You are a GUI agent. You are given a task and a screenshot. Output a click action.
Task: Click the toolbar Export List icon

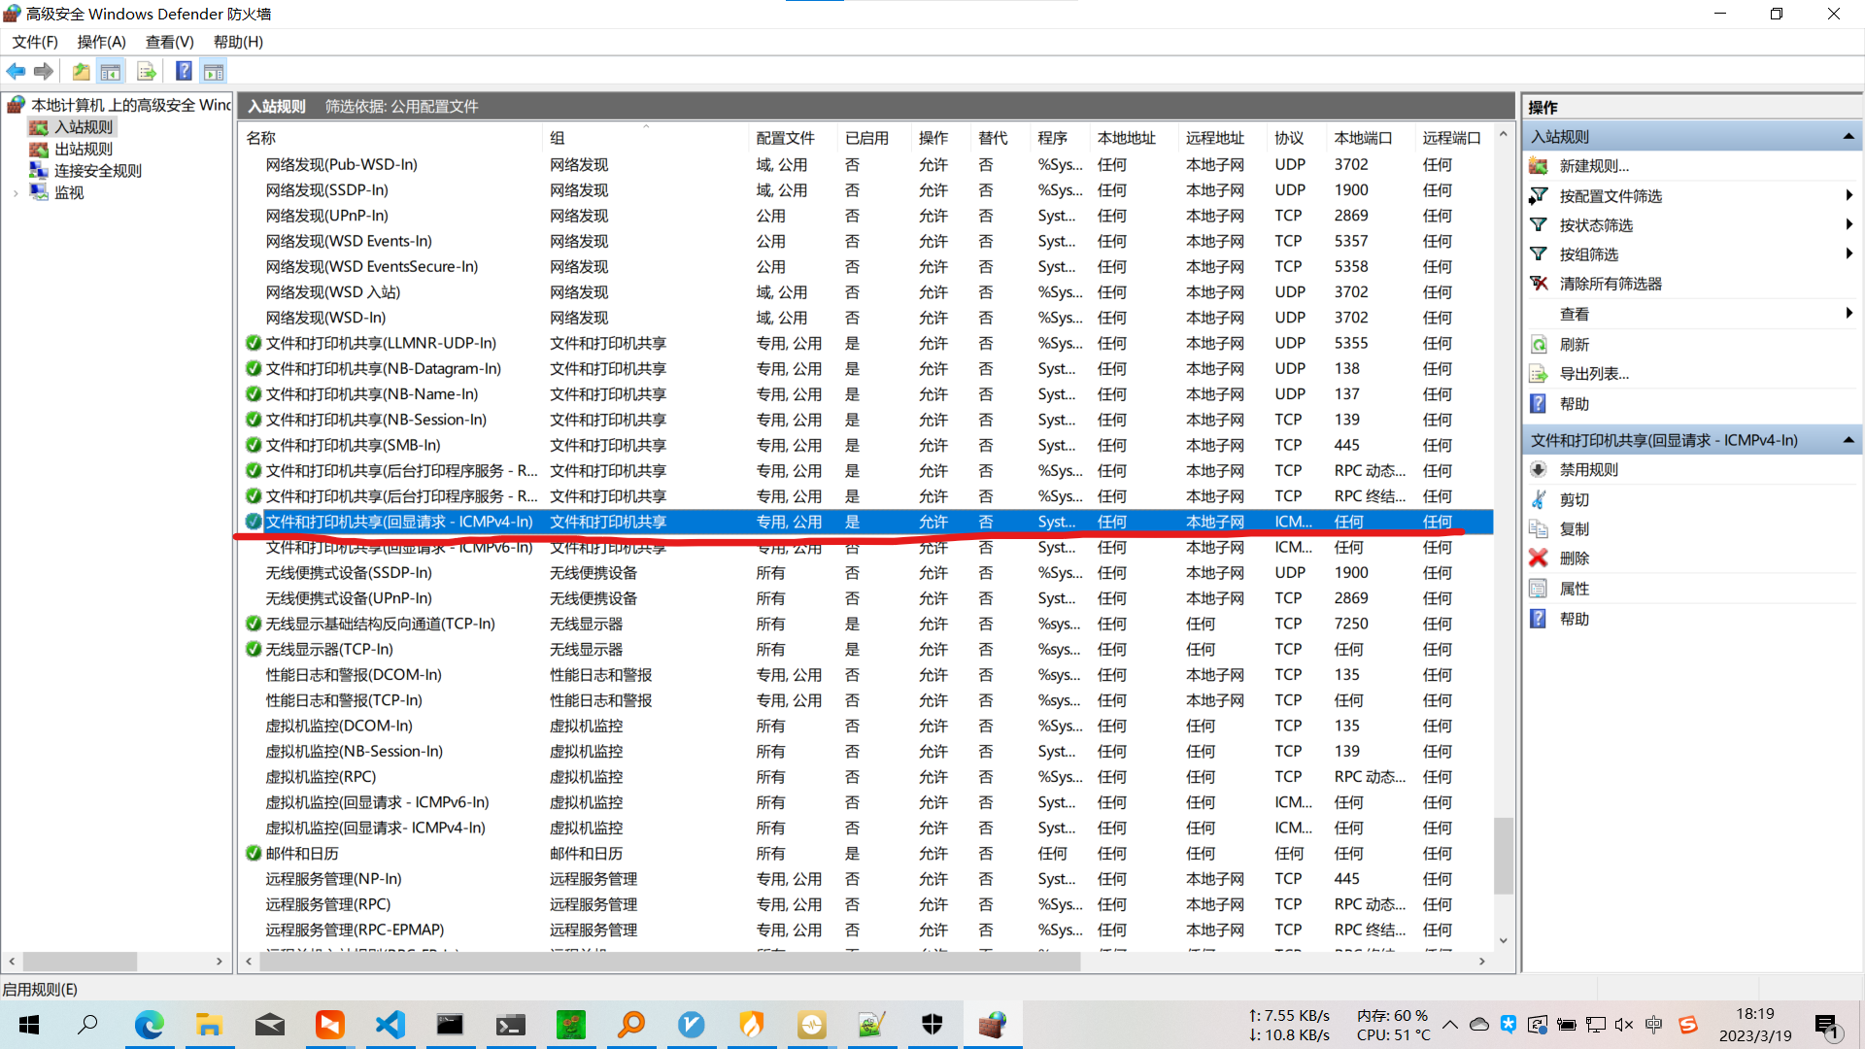pos(147,71)
